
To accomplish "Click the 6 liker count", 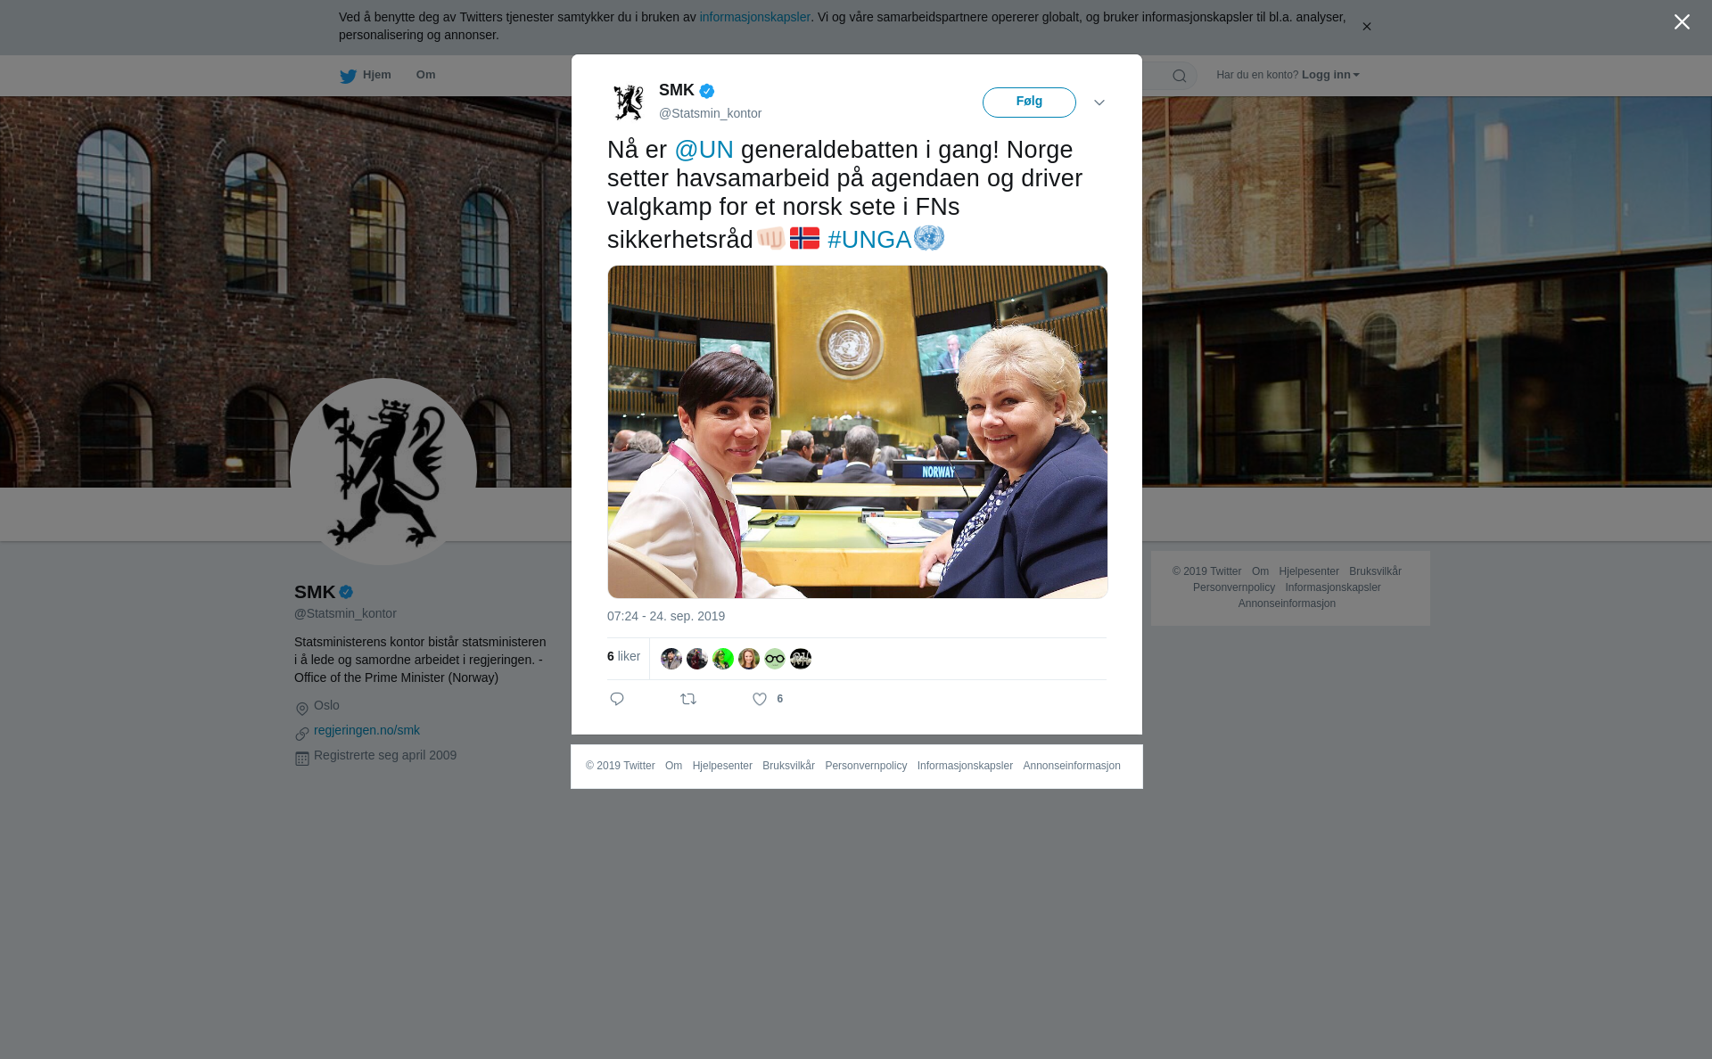I will pyautogui.click(x=623, y=656).
